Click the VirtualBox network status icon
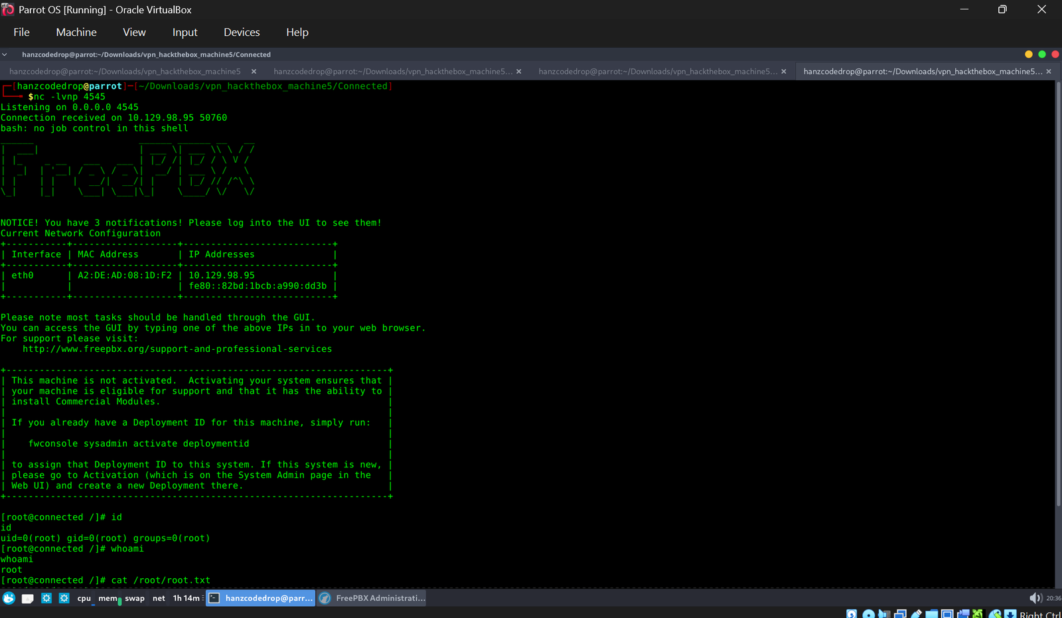 click(900, 615)
